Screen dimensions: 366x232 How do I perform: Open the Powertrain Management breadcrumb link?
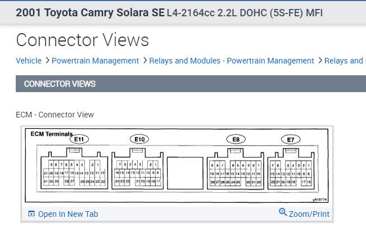pyautogui.click(x=95, y=61)
